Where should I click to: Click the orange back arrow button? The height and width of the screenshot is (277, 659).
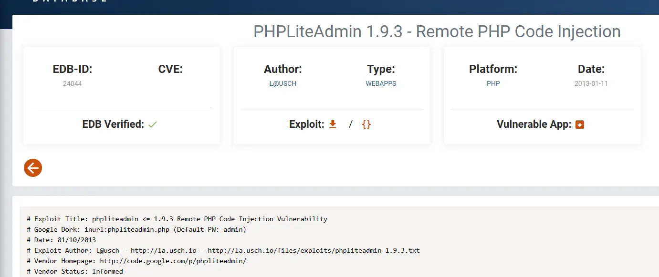click(x=33, y=168)
